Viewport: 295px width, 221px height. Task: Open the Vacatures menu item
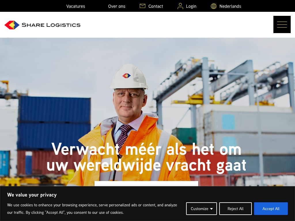coord(76,6)
